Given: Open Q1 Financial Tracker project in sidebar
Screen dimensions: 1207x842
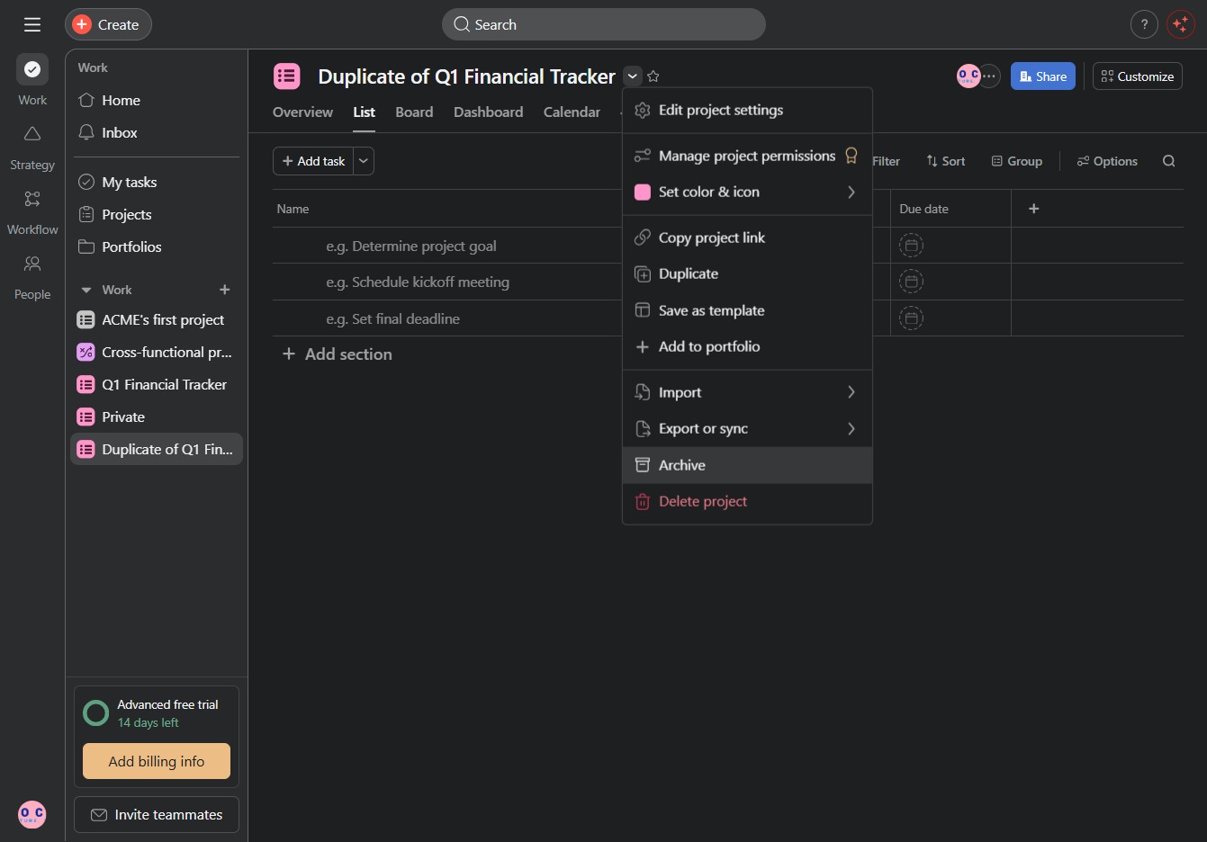Looking at the screenshot, I should tap(157, 384).
